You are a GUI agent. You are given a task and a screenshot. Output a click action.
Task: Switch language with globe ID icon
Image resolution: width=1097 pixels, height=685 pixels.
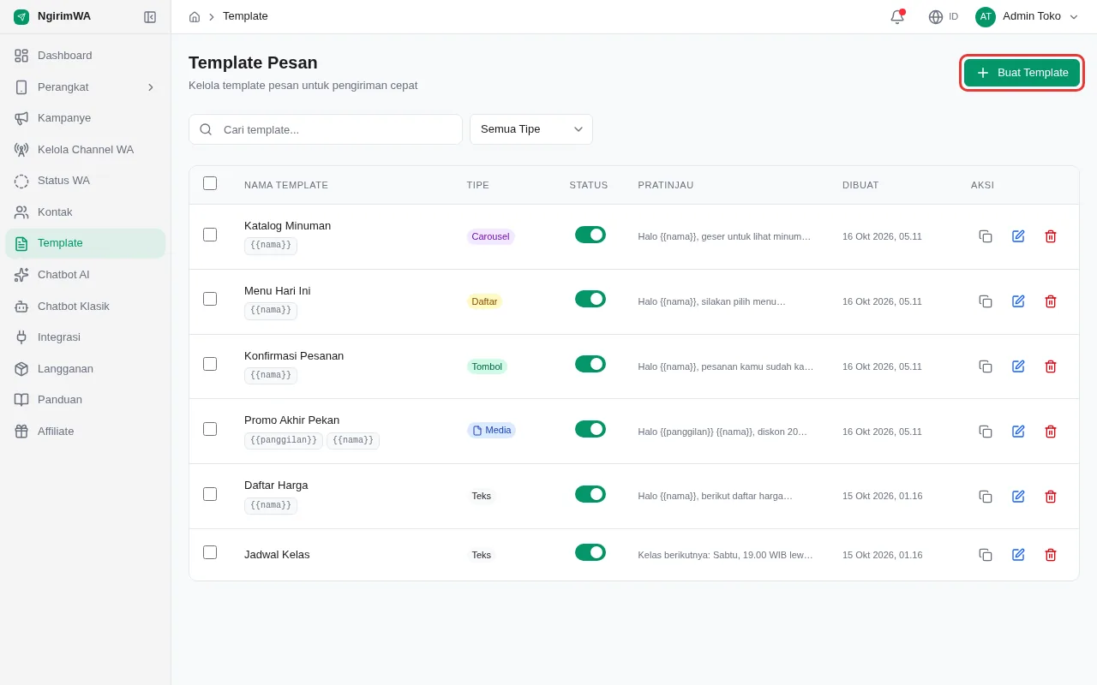pyautogui.click(x=943, y=16)
